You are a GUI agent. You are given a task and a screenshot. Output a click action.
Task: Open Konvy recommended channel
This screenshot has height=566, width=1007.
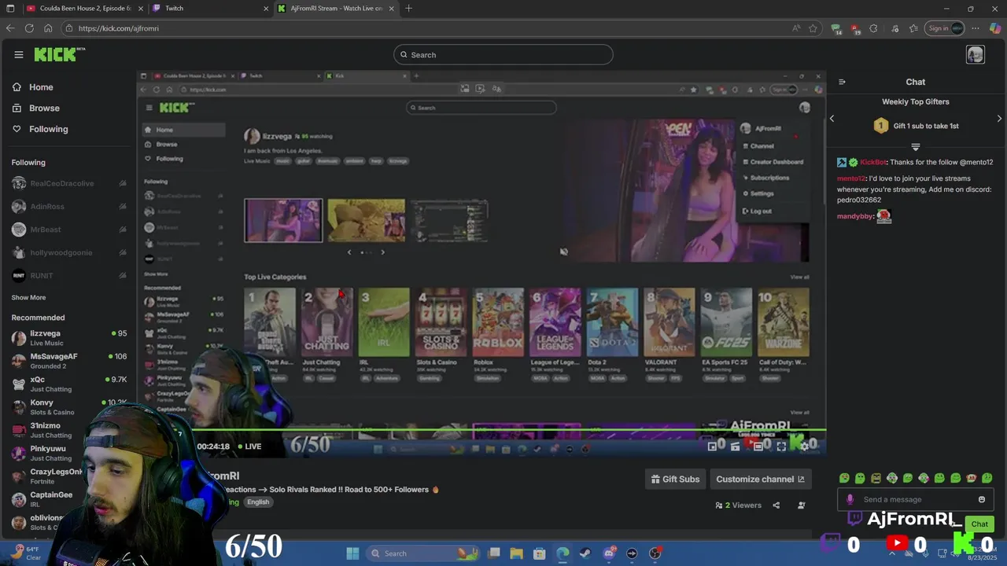coord(68,407)
